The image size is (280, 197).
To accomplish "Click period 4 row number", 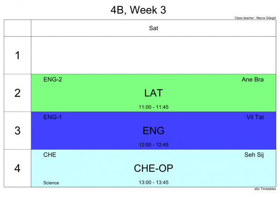I will pyautogui.click(x=17, y=168).
